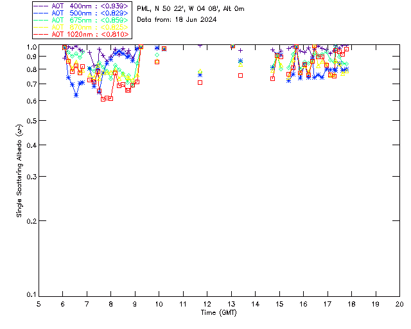411x329 pixels.
Task: Click the Single Scattering Albedo axis label
Action: point(19,171)
